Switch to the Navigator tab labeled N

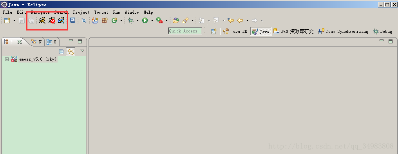(x=36, y=42)
